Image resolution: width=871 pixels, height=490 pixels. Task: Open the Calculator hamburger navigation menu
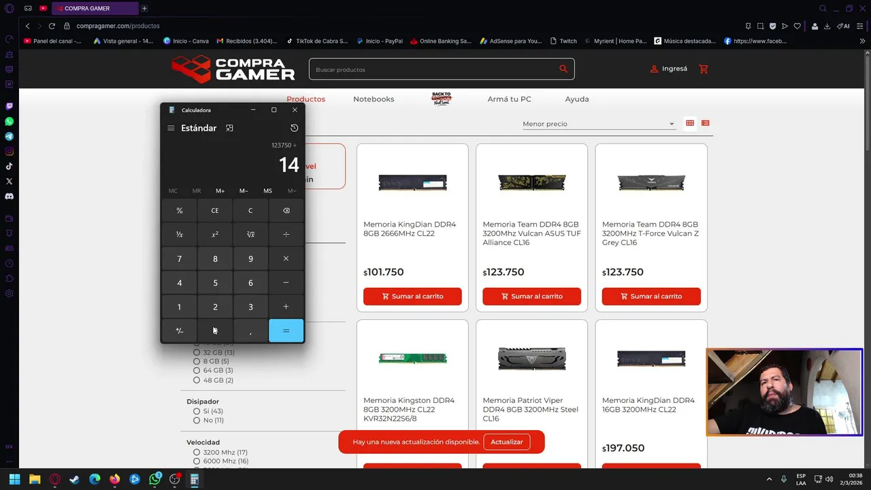pyautogui.click(x=171, y=128)
